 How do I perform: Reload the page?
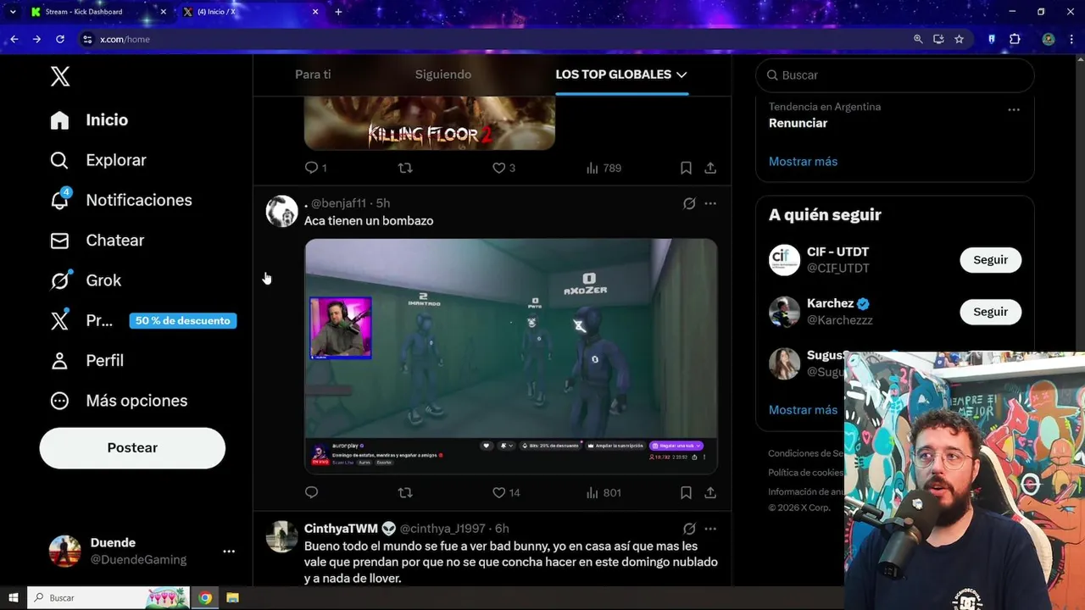point(60,39)
